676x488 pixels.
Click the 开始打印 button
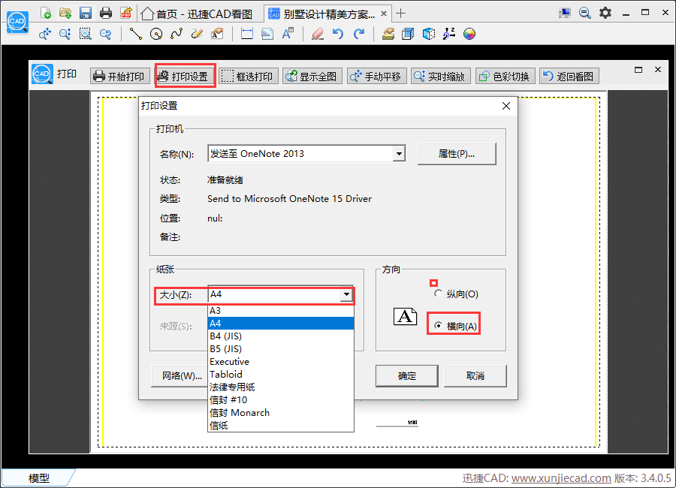click(x=119, y=77)
